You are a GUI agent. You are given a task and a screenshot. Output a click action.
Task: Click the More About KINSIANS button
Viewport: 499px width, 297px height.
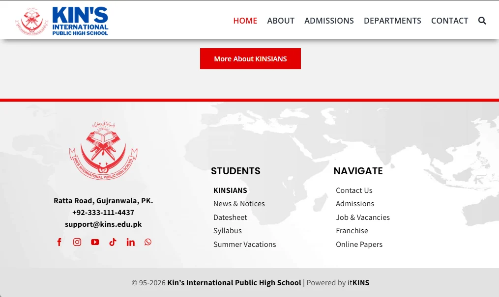point(250,58)
